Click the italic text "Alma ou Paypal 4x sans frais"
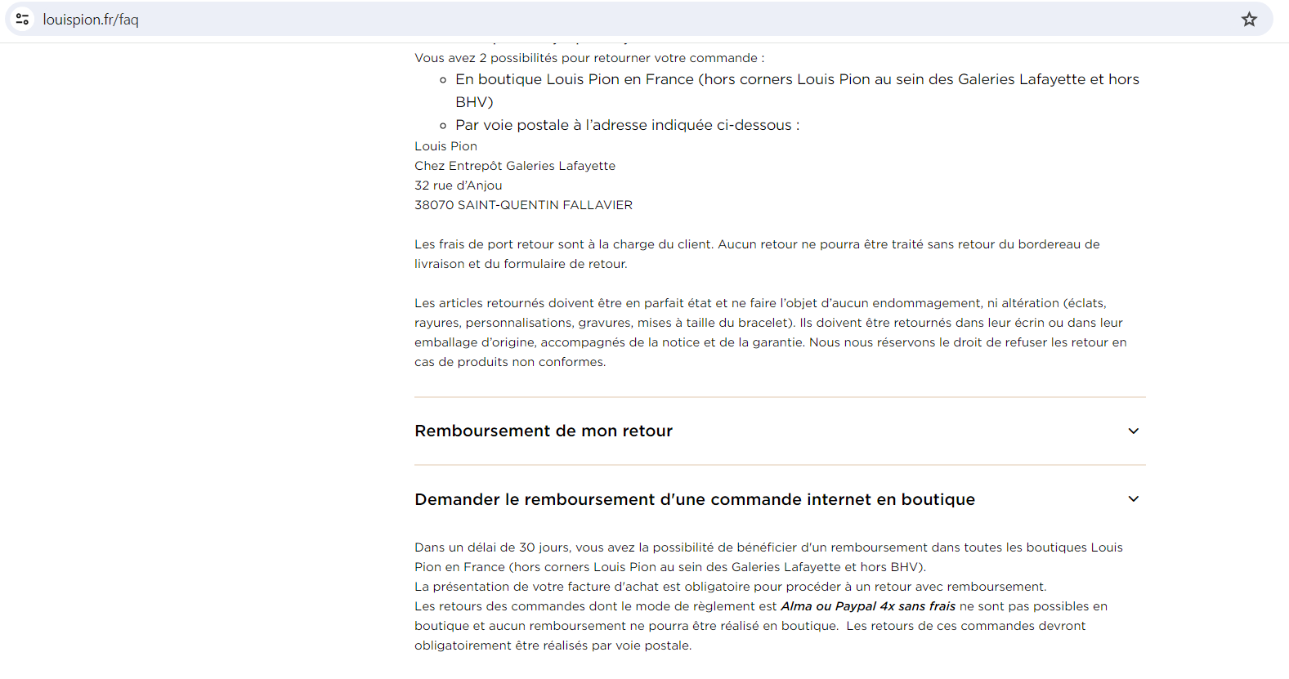 (x=868, y=606)
